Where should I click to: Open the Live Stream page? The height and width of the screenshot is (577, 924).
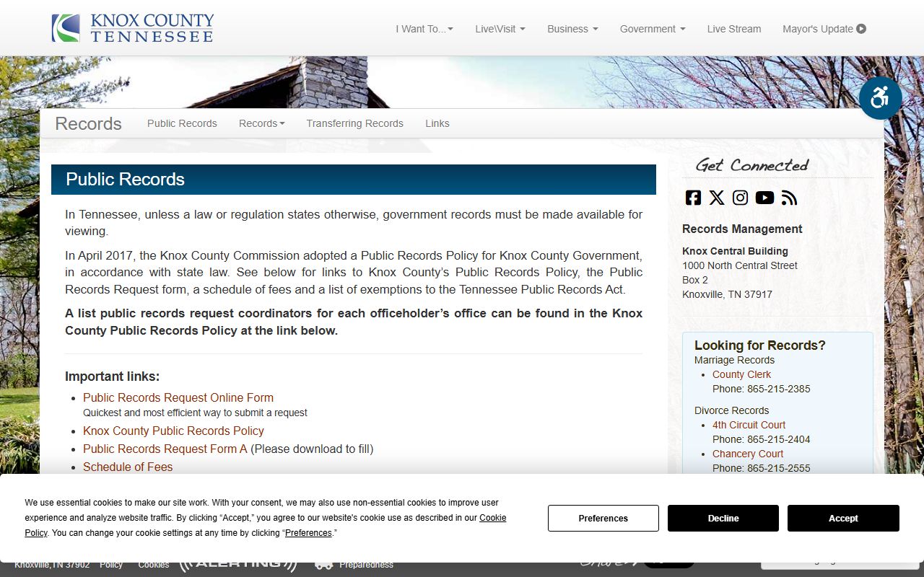pyautogui.click(x=734, y=29)
